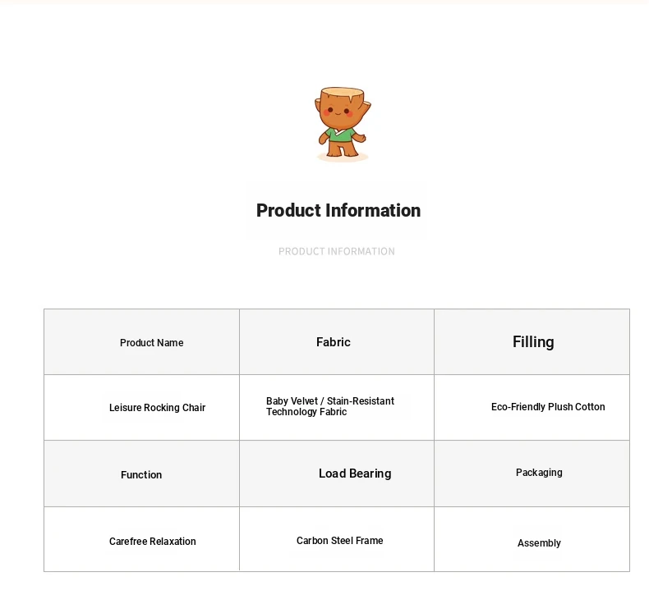This screenshot has width=649, height=613.
Task: Select the Product Information heading
Action: 338,210
